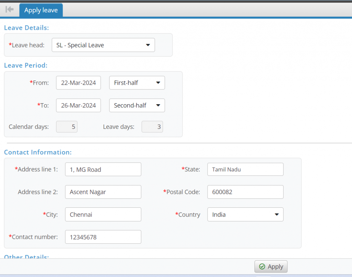Click the Leave days label

[119, 127]
